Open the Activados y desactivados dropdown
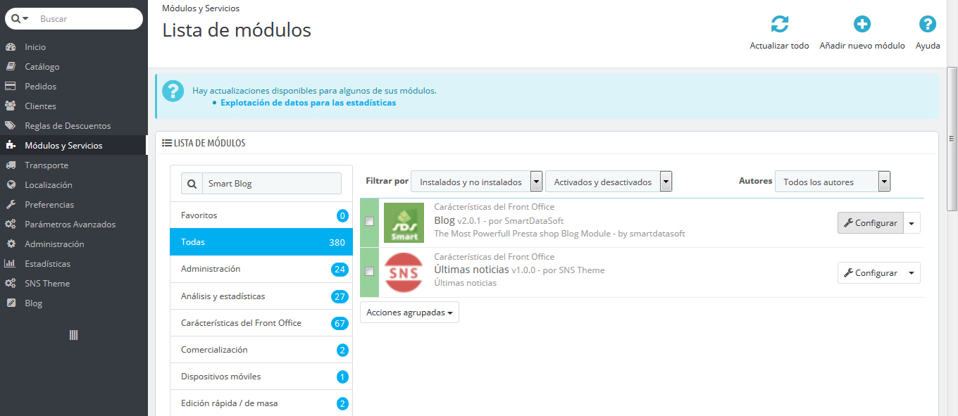Image resolution: width=958 pixels, height=416 pixels. pos(608,182)
